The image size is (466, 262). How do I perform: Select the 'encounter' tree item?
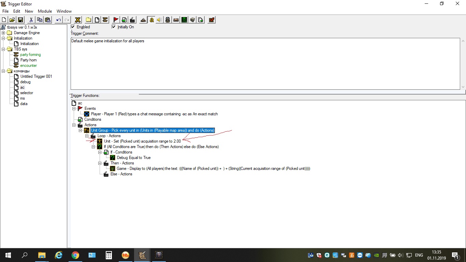(28, 65)
